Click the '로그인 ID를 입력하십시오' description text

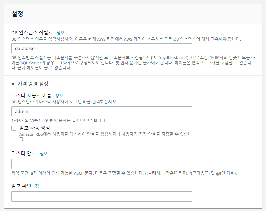pyautogui.click(x=64, y=102)
